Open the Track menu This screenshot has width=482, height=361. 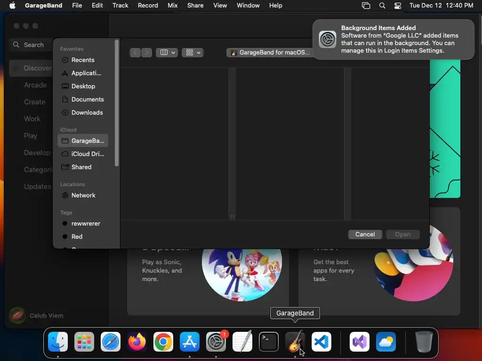(120, 6)
